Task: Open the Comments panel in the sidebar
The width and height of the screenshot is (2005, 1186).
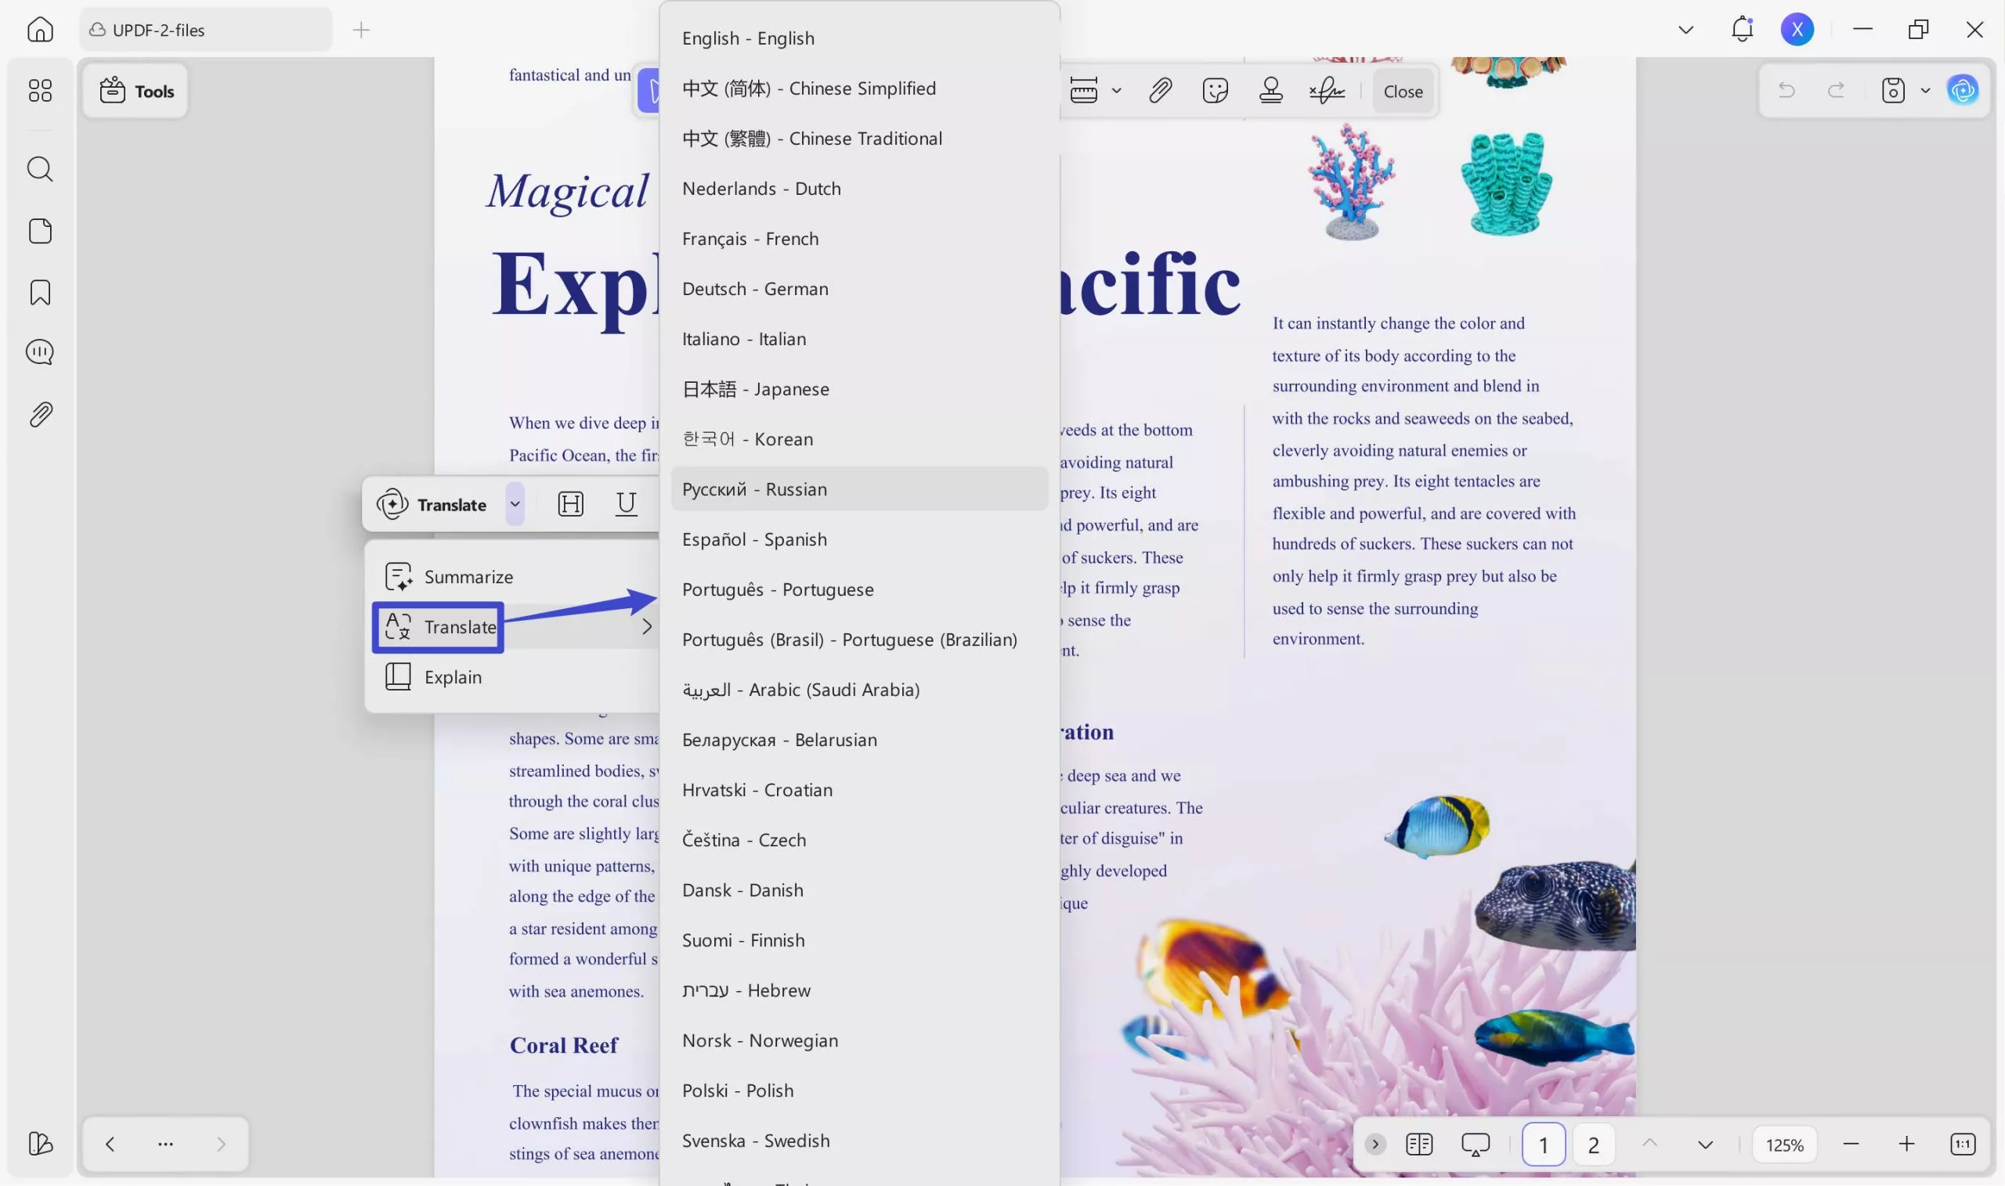Action: [39, 351]
